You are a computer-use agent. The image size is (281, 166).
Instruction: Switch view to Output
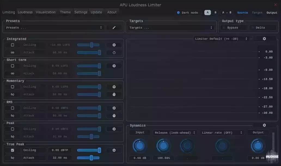[272, 13]
